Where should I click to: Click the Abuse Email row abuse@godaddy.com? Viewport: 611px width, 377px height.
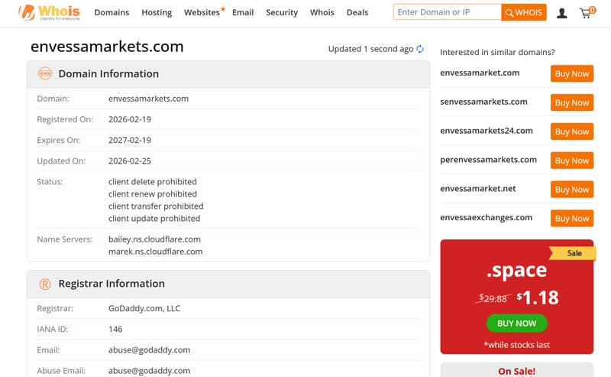coord(149,371)
